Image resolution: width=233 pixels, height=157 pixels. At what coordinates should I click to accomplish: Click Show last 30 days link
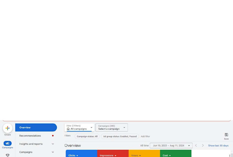218,146
